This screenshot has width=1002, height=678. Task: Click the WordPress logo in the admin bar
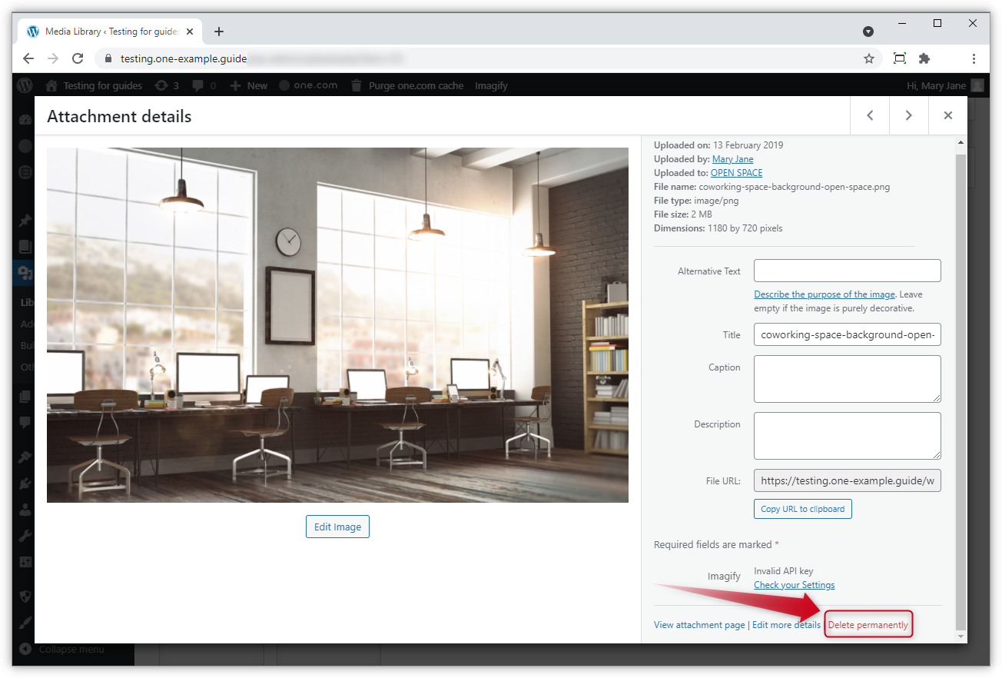(24, 85)
